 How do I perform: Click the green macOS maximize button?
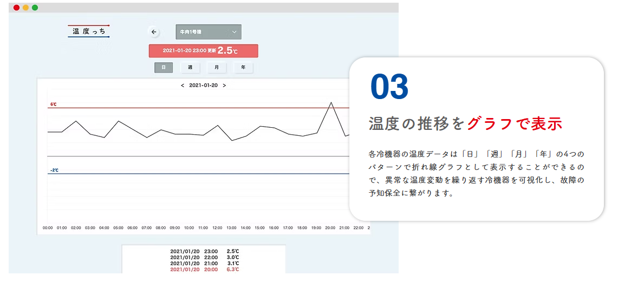click(x=35, y=8)
